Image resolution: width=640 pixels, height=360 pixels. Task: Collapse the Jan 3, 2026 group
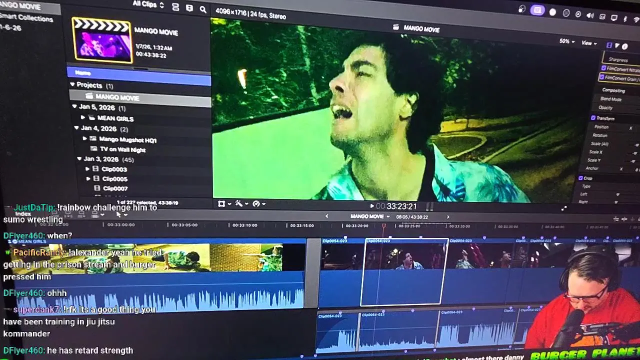pos(79,158)
